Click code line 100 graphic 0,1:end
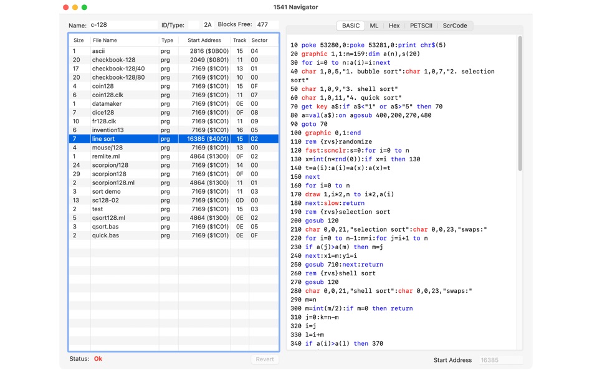Viewport: 592px width, 370px height. (x=325, y=133)
